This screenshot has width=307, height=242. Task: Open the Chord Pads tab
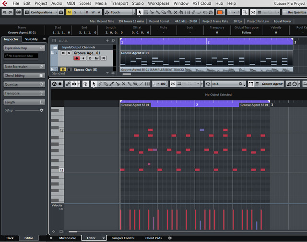pyautogui.click(x=153, y=238)
